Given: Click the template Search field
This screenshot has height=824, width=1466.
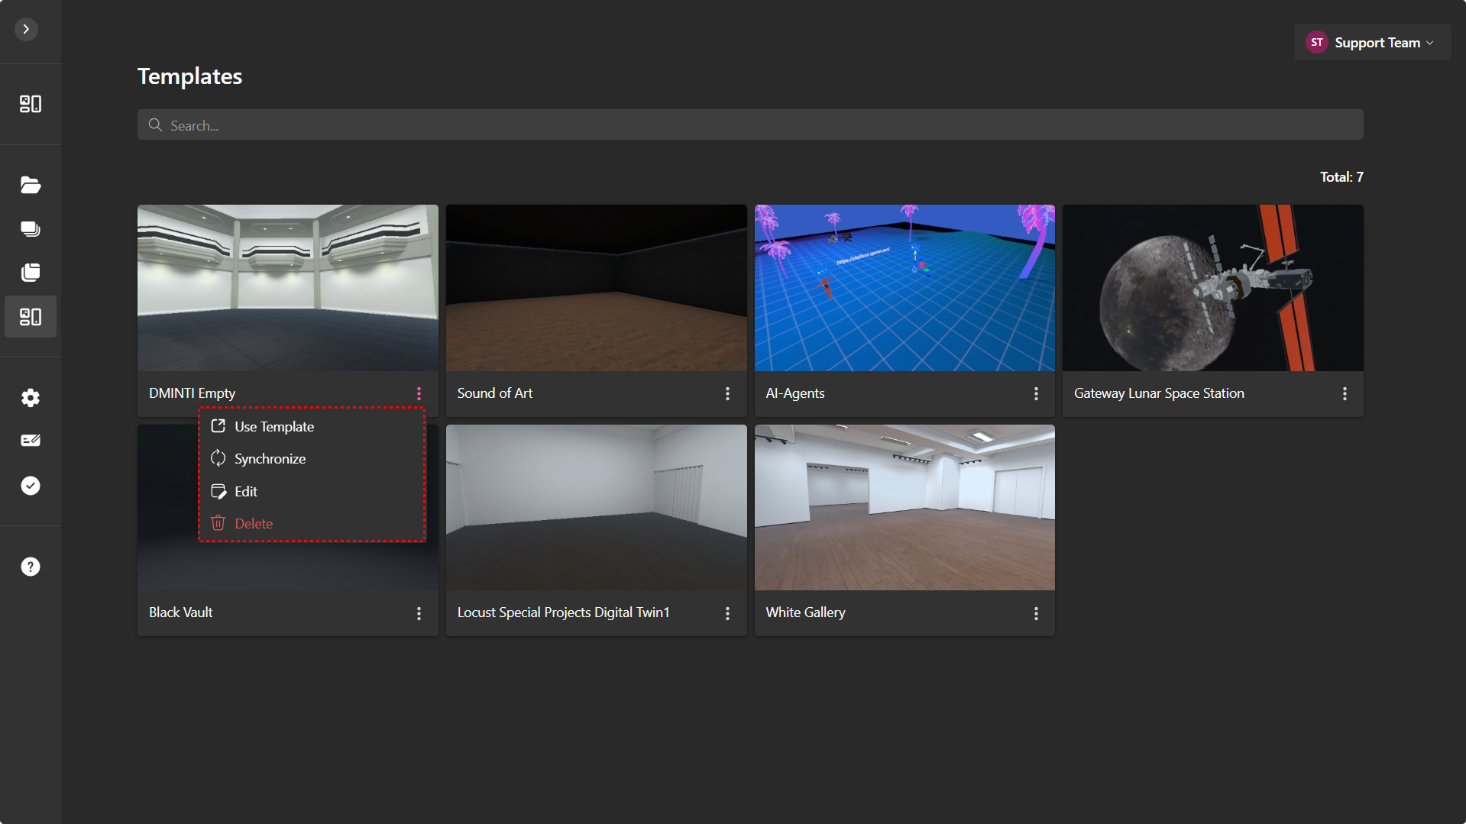Looking at the screenshot, I should tap(750, 125).
